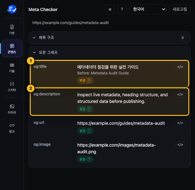Click the 동일 badge under og:url
The image size is (195, 190).
[x=85, y=131]
